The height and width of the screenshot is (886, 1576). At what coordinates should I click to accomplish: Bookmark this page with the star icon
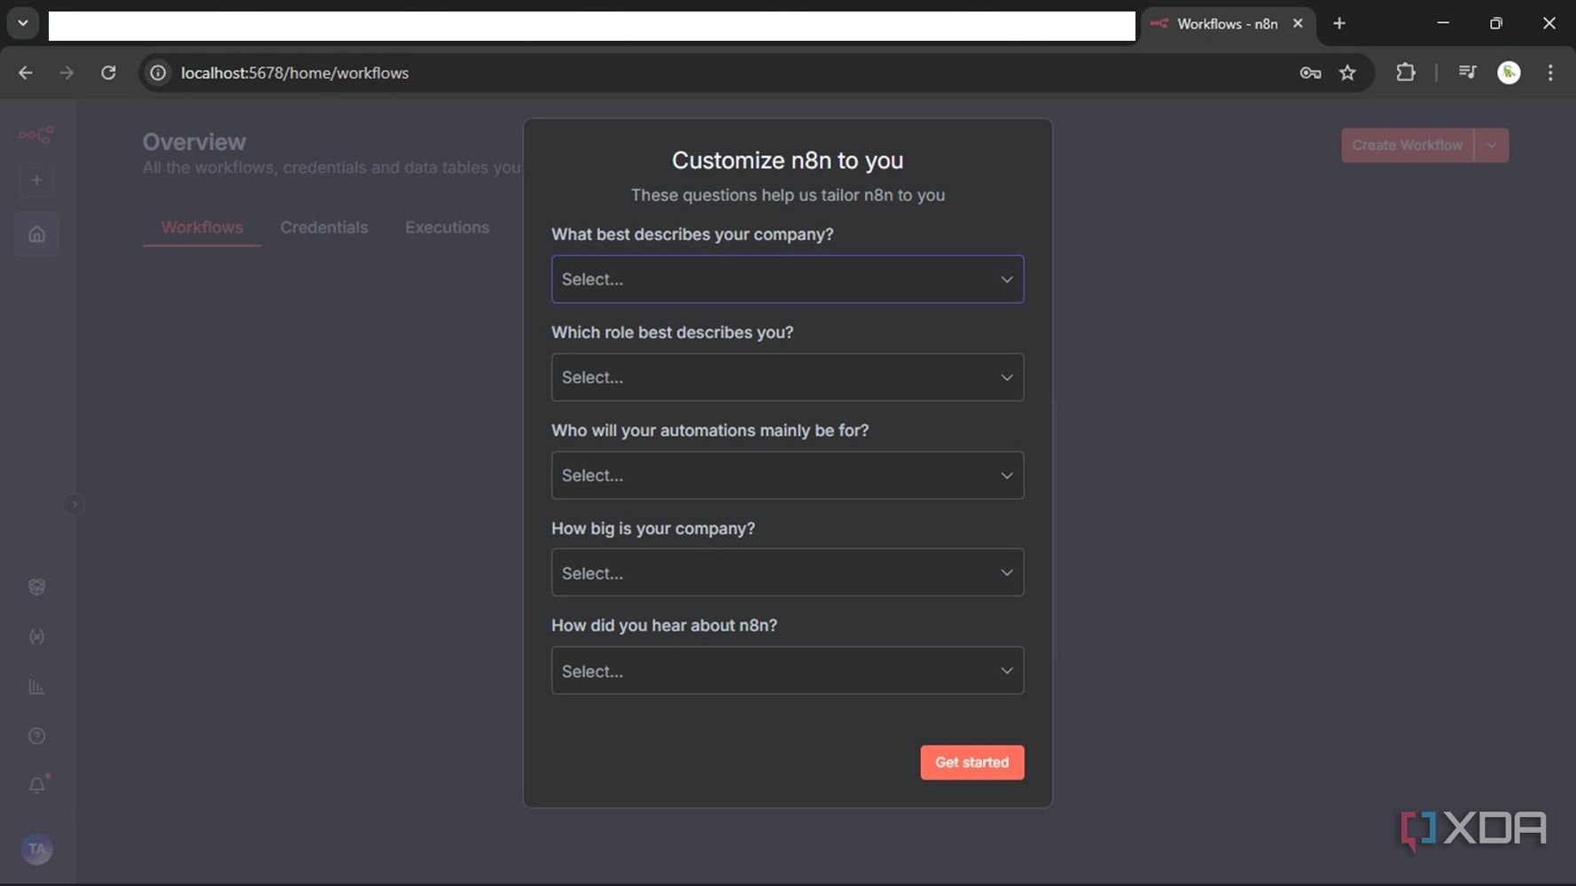[1347, 73]
